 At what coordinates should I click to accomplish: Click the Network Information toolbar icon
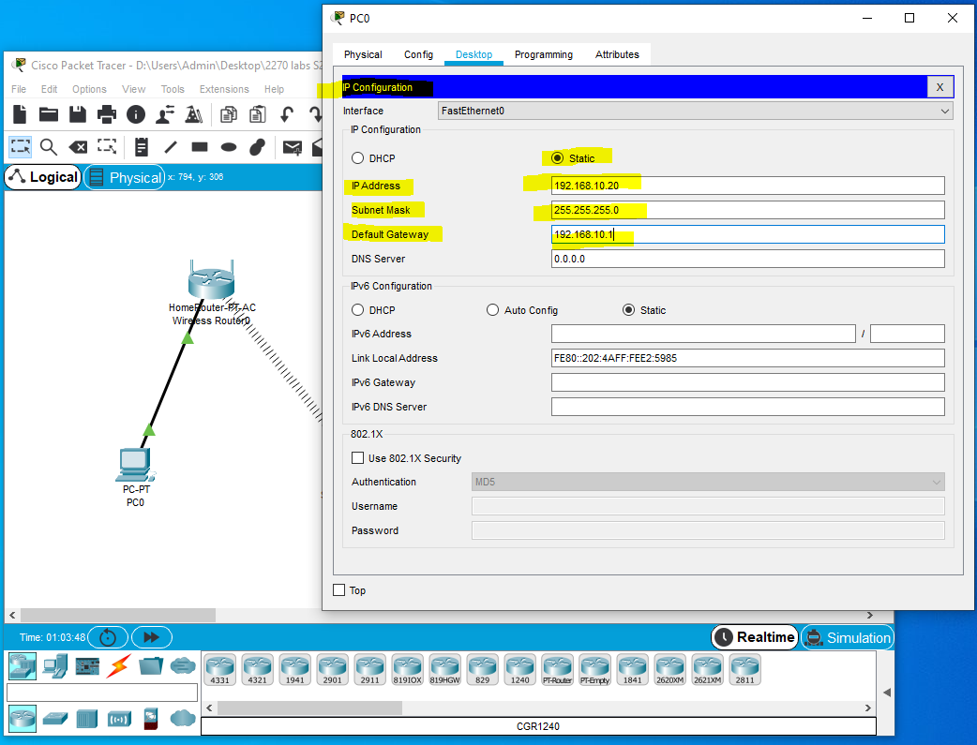pyautogui.click(x=137, y=114)
